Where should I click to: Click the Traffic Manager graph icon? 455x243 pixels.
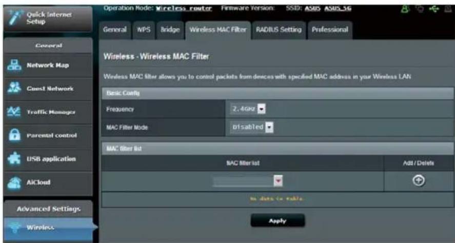click(14, 112)
